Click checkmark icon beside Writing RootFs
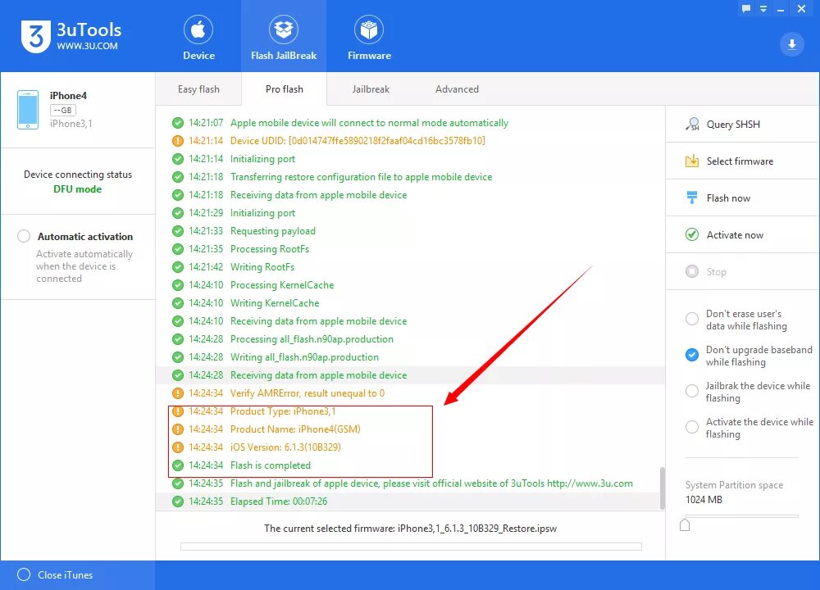The width and height of the screenshot is (820, 590). (x=178, y=267)
